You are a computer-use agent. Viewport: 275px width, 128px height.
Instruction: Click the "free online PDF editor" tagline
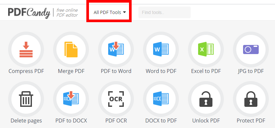[x=67, y=13]
